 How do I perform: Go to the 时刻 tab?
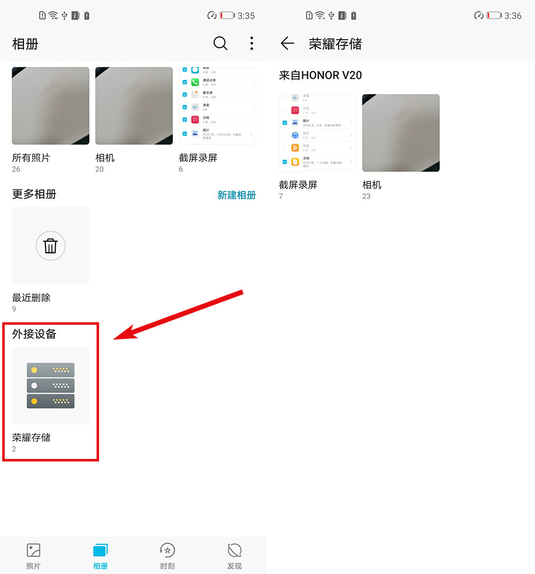pos(167,556)
